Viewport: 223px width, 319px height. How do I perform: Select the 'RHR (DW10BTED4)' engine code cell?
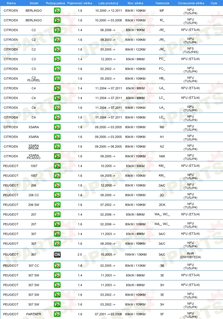coord(190,255)
